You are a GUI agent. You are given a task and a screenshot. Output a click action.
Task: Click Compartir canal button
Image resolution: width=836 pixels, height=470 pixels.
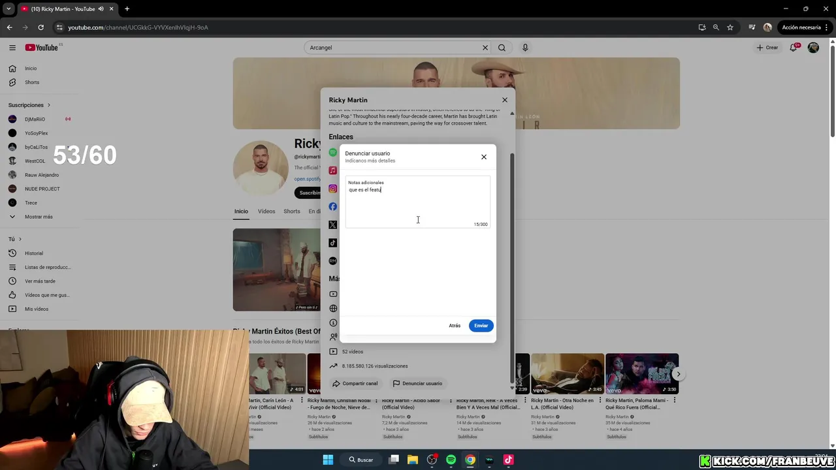pyautogui.click(x=355, y=383)
